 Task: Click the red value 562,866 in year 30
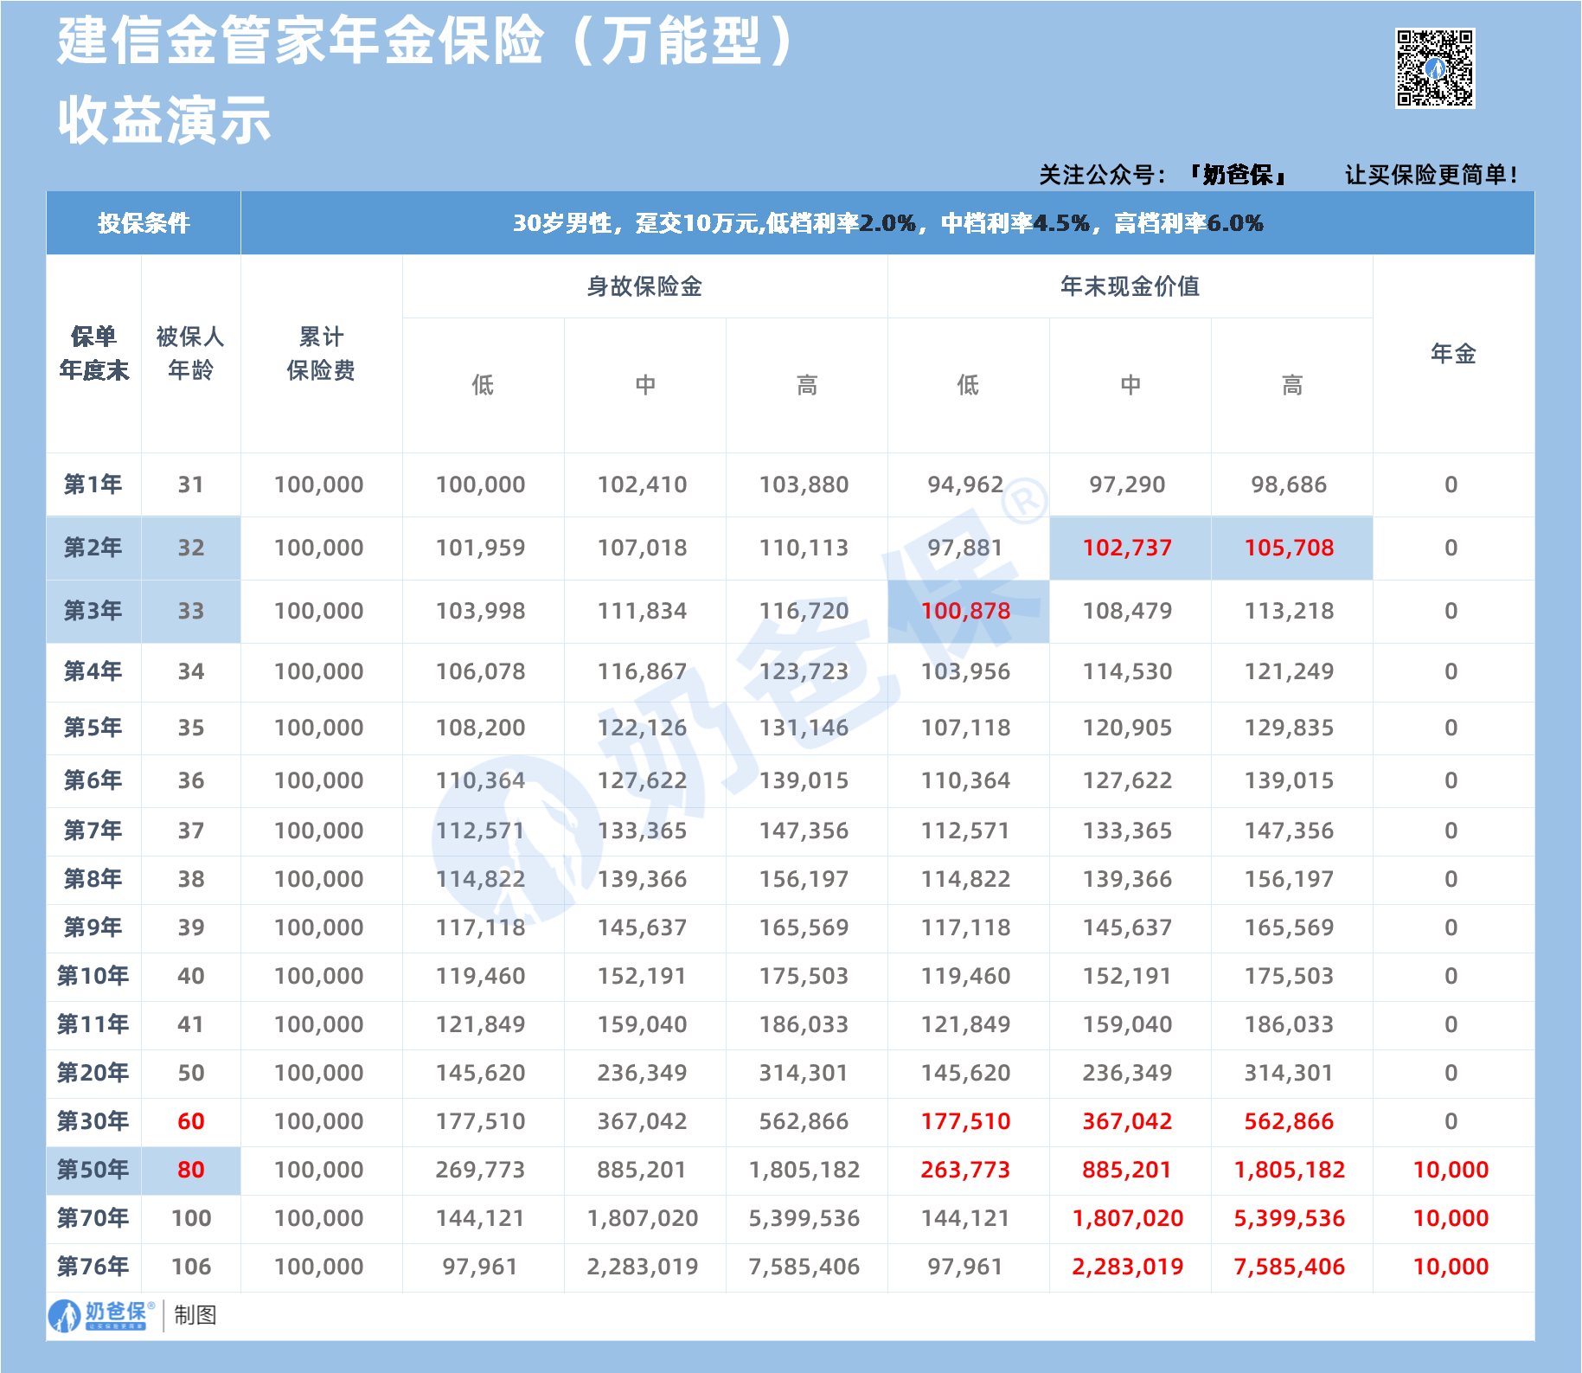1289,1121
